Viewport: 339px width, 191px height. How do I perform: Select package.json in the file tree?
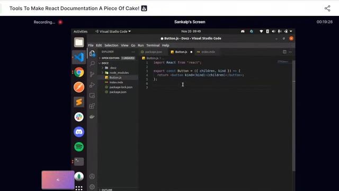[118, 92]
